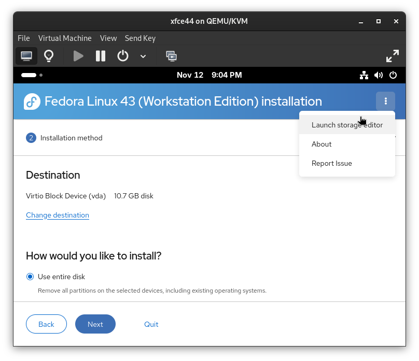Click the Quit link

pyautogui.click(x=151, y=324)
